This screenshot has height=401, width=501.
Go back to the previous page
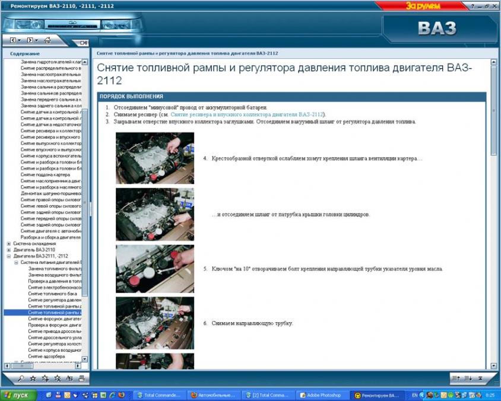13,40
